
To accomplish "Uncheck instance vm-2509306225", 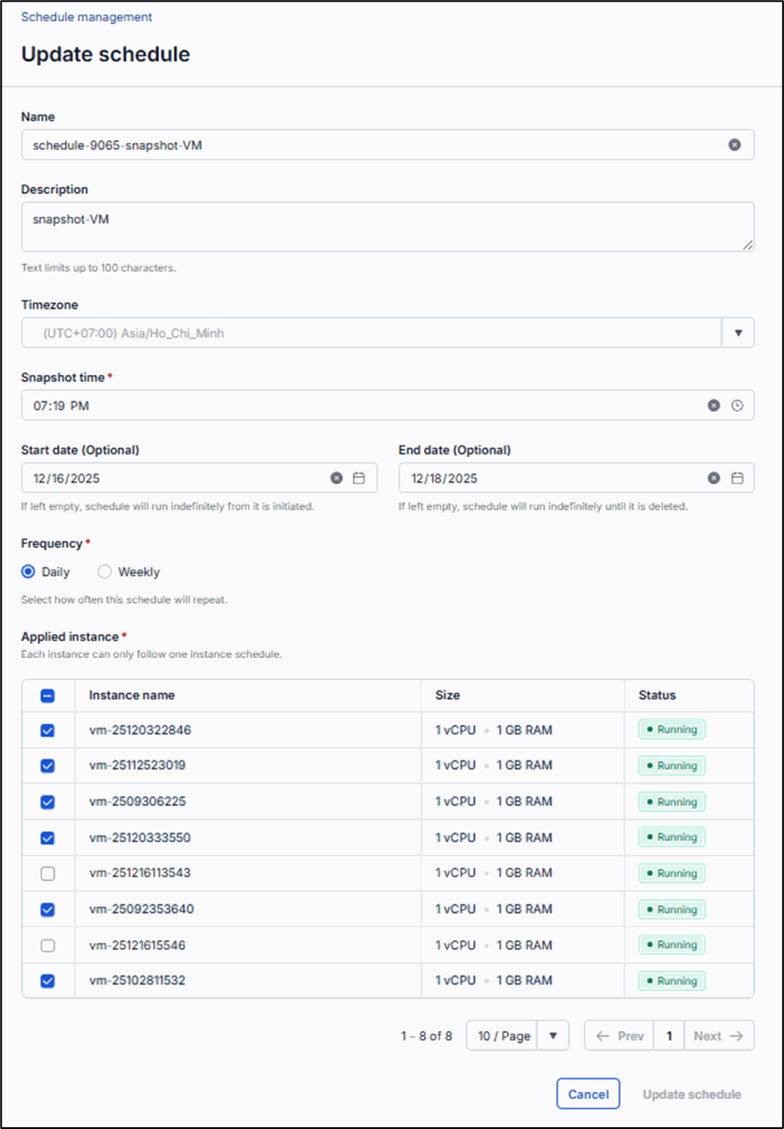I will tap(48, 802).
